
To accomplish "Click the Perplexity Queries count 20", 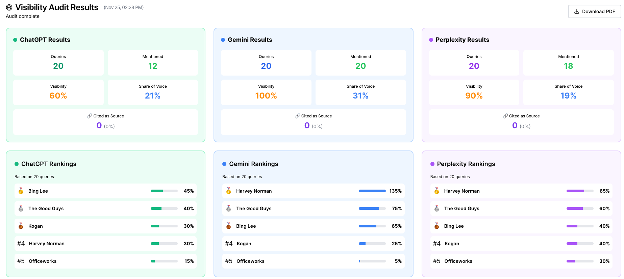I will tap(474, 66).
